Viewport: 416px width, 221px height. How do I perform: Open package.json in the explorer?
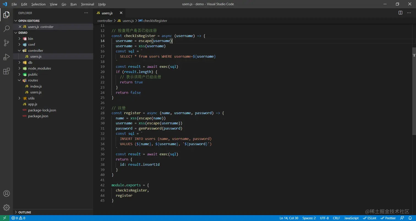(x=38, y=116)
